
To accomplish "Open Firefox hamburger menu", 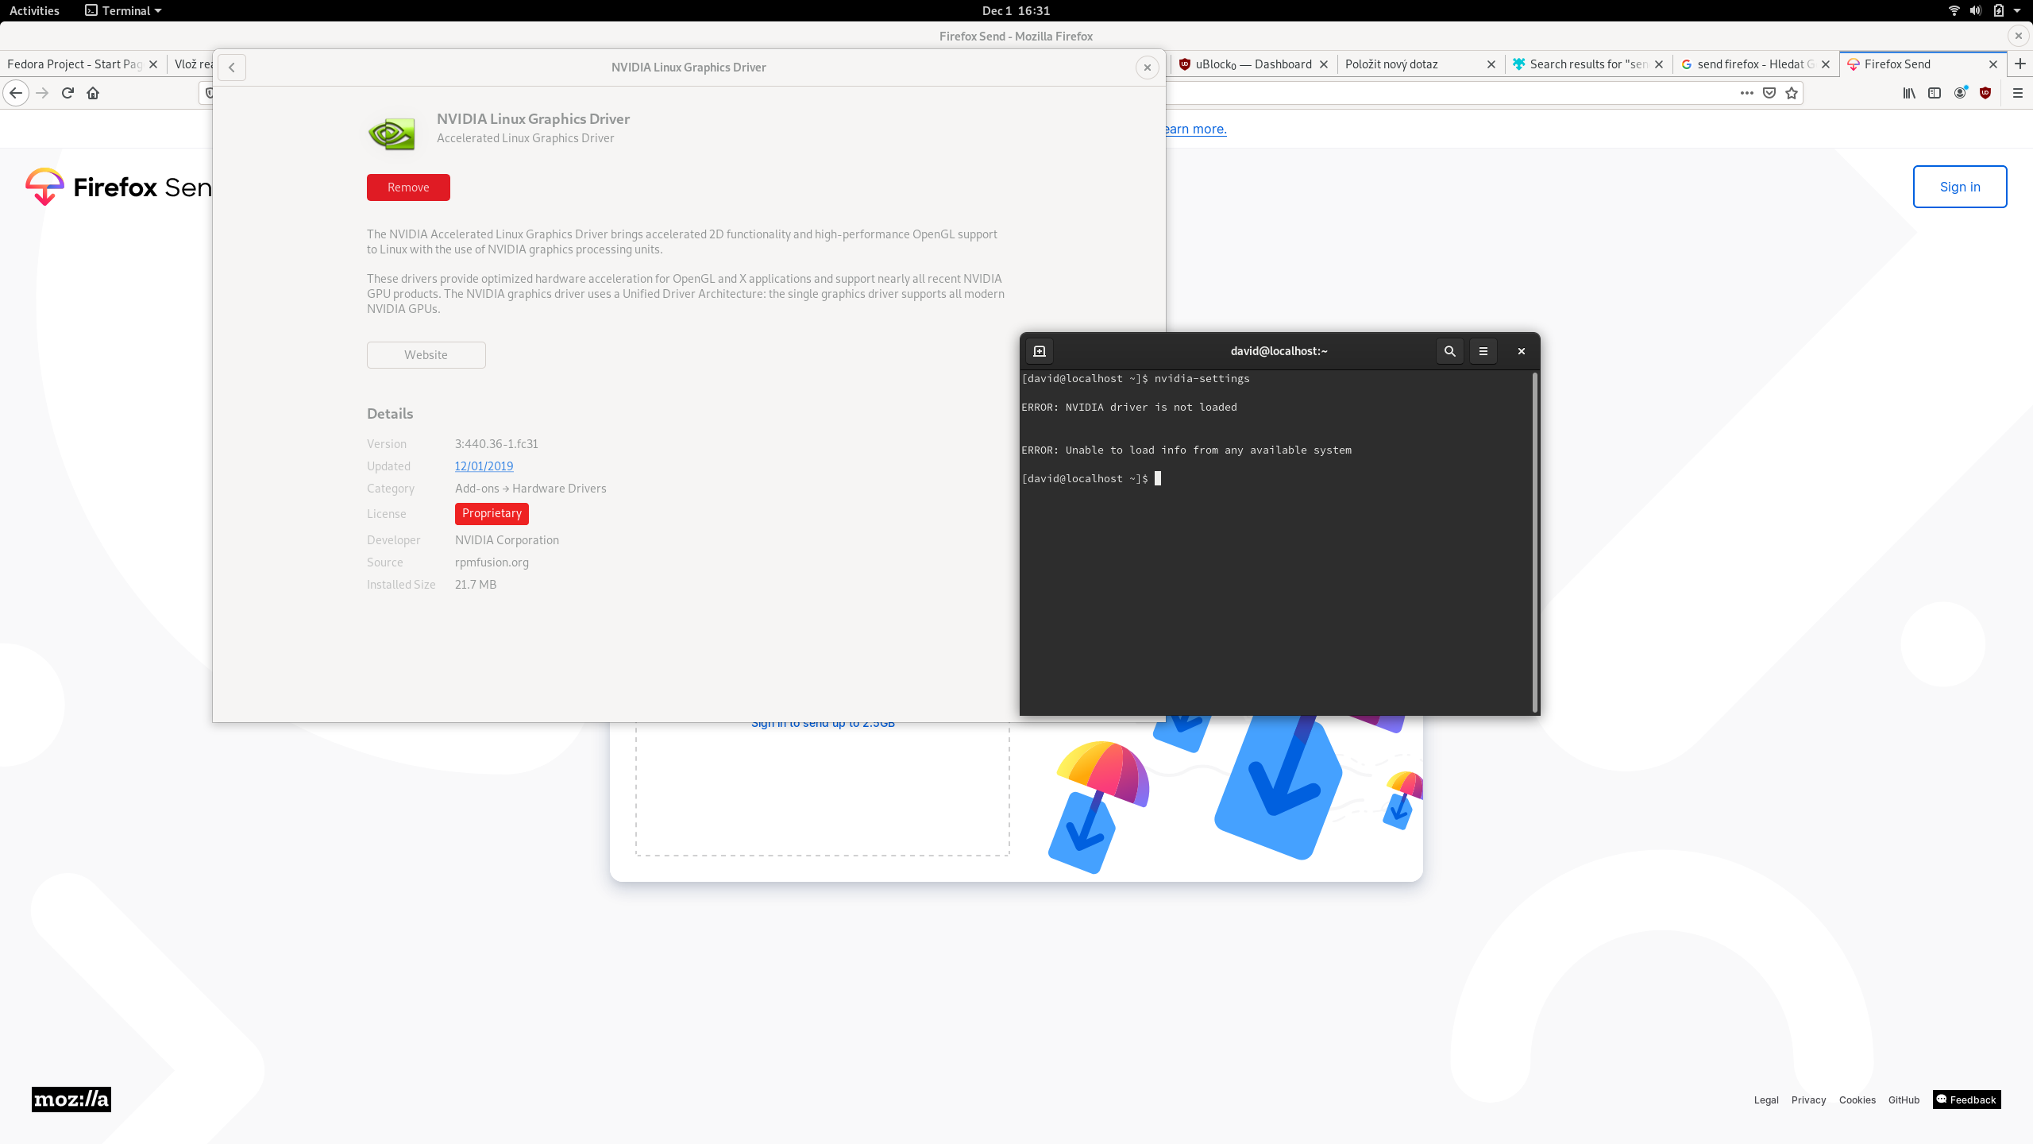I will click(x=2017, y=93).
